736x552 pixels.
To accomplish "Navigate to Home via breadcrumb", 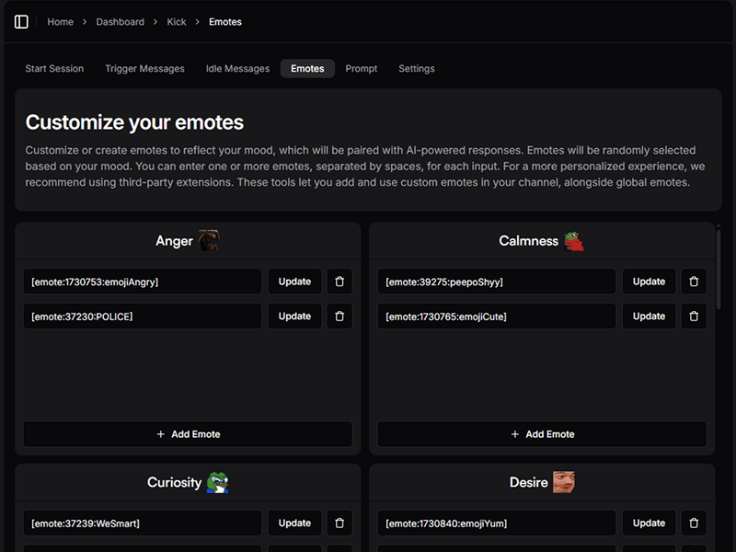I will point(61,22).
